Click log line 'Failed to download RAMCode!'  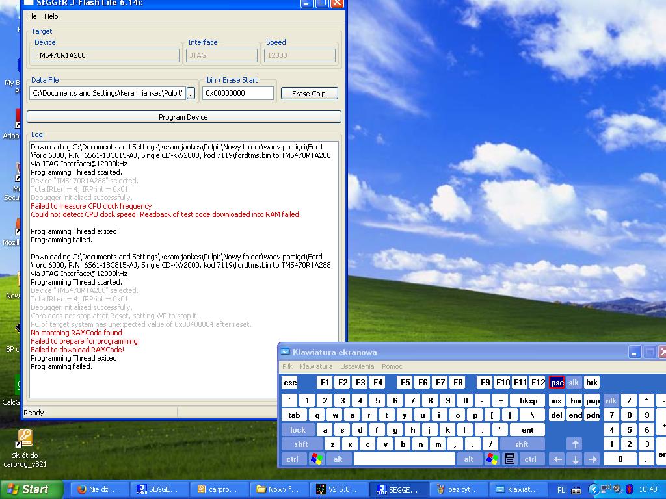(x=77, y=350)
